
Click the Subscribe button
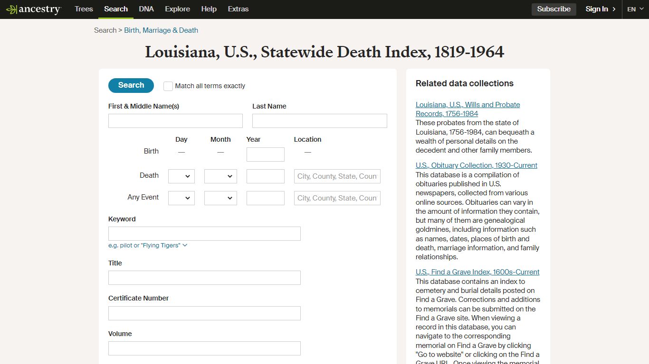554,9
